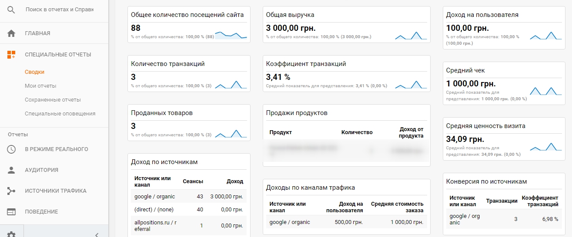Click the search field in reports
The width and height of the screenshot is (572, 237).
60,9
